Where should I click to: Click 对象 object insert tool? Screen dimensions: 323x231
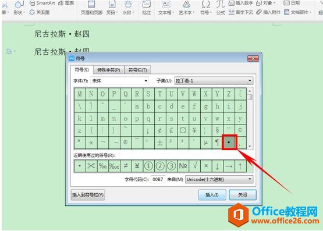coord(265,3)
